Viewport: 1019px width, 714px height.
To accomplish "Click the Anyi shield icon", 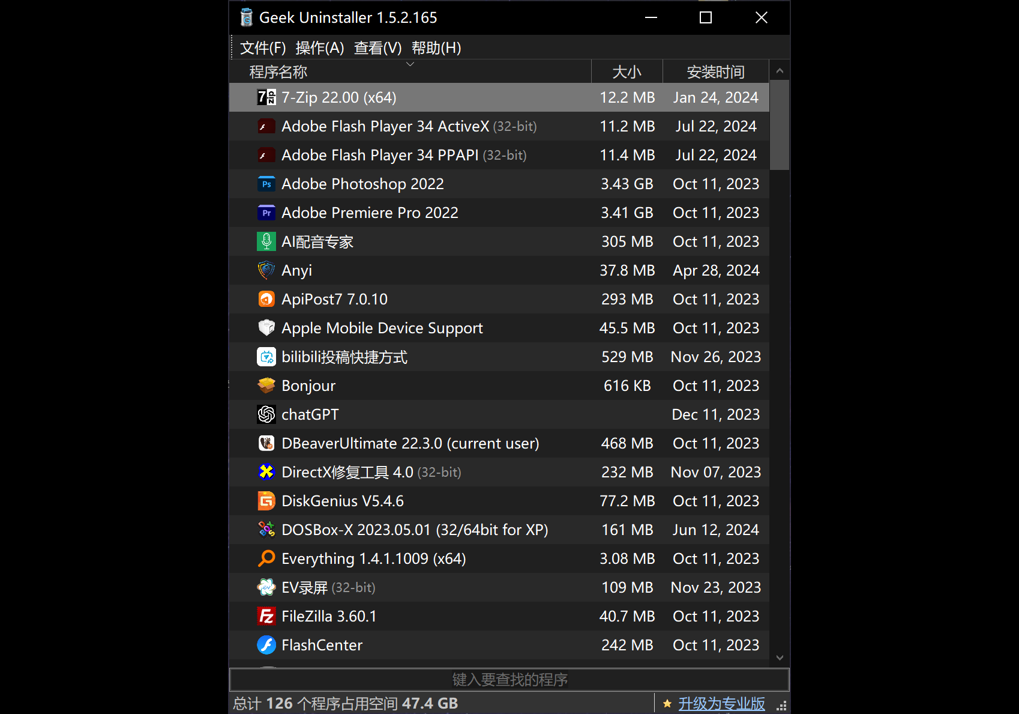I will (x=266, y=270).
